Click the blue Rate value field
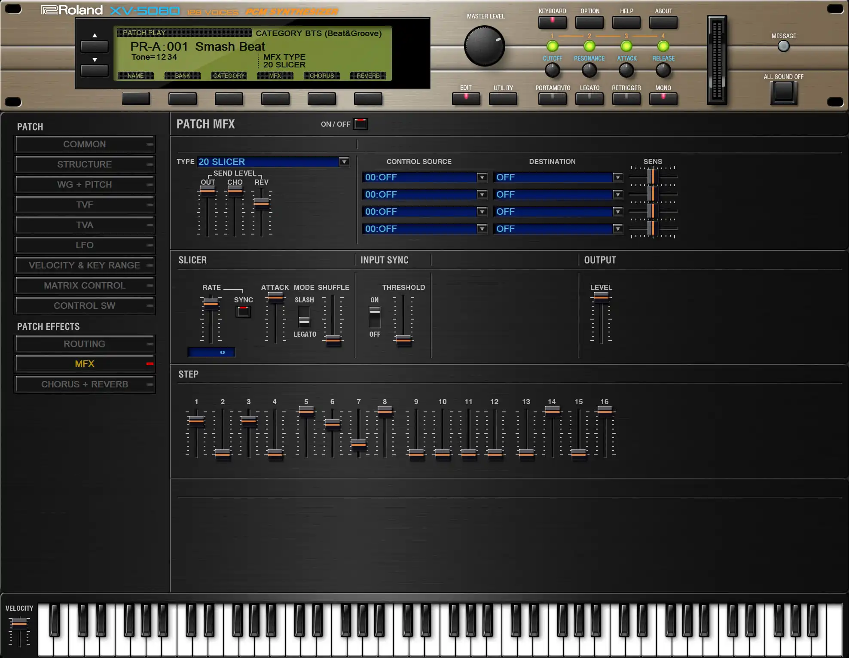Image resolution: width=849 pixels, height=658 pixels. 211,352
